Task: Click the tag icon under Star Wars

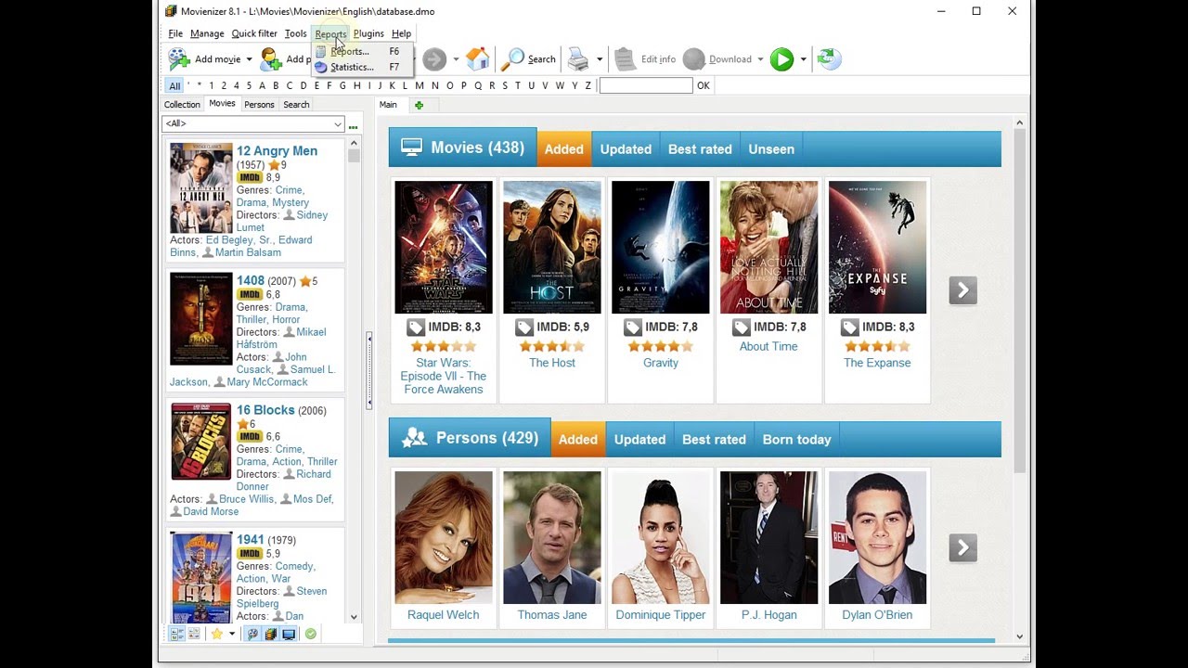Action: [x=416, y=327]
